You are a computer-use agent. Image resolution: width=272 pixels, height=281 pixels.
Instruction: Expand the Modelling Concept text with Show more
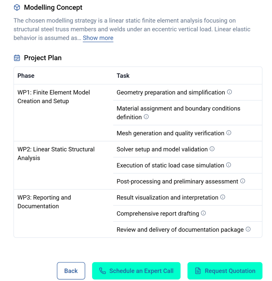tap(98, 38)
